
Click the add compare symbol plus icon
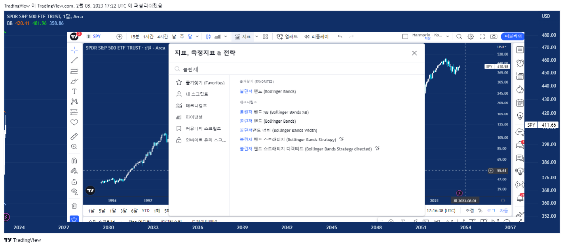coord(120,36)
